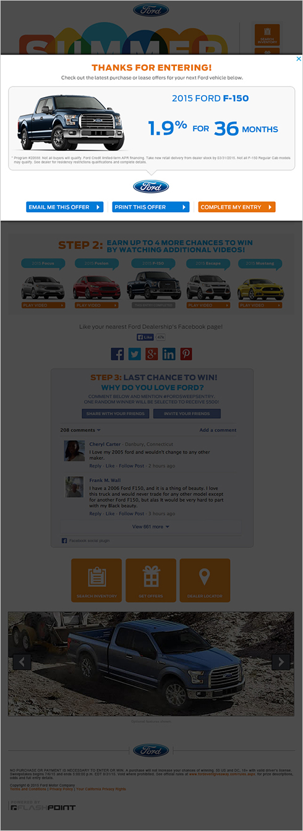
Task: Share on Pinterest icon
Action: coord(186,354)
